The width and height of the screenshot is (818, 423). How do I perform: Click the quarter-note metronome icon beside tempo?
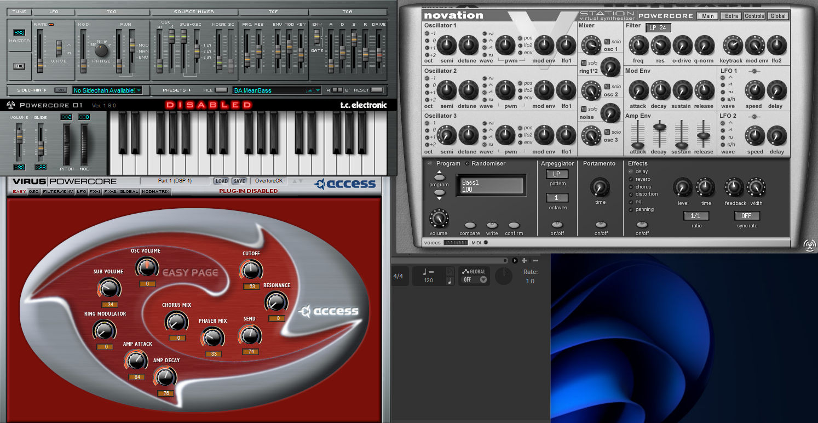pos(450,281)
